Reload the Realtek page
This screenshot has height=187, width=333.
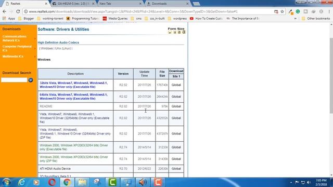(x=18, y=11)
